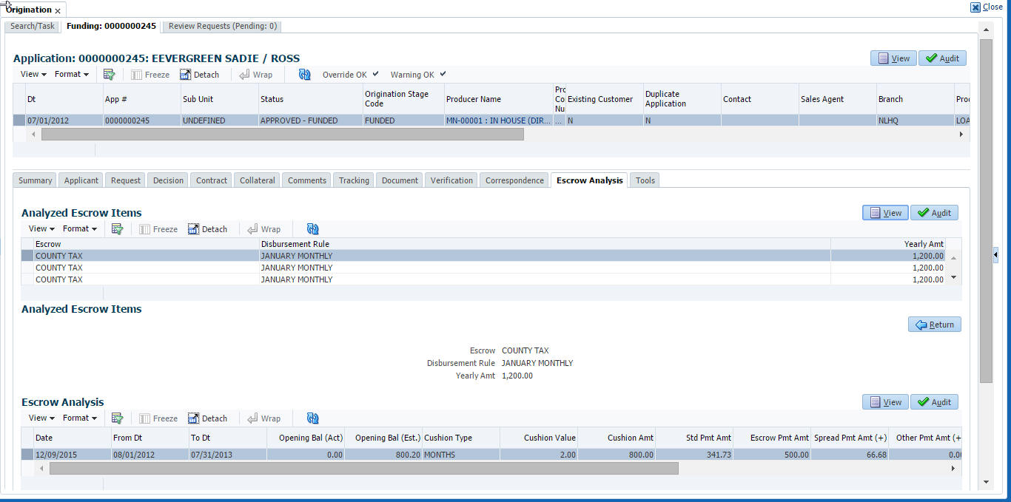Click up arrow of Analyzed Escrow Items scrollbar

953,258
